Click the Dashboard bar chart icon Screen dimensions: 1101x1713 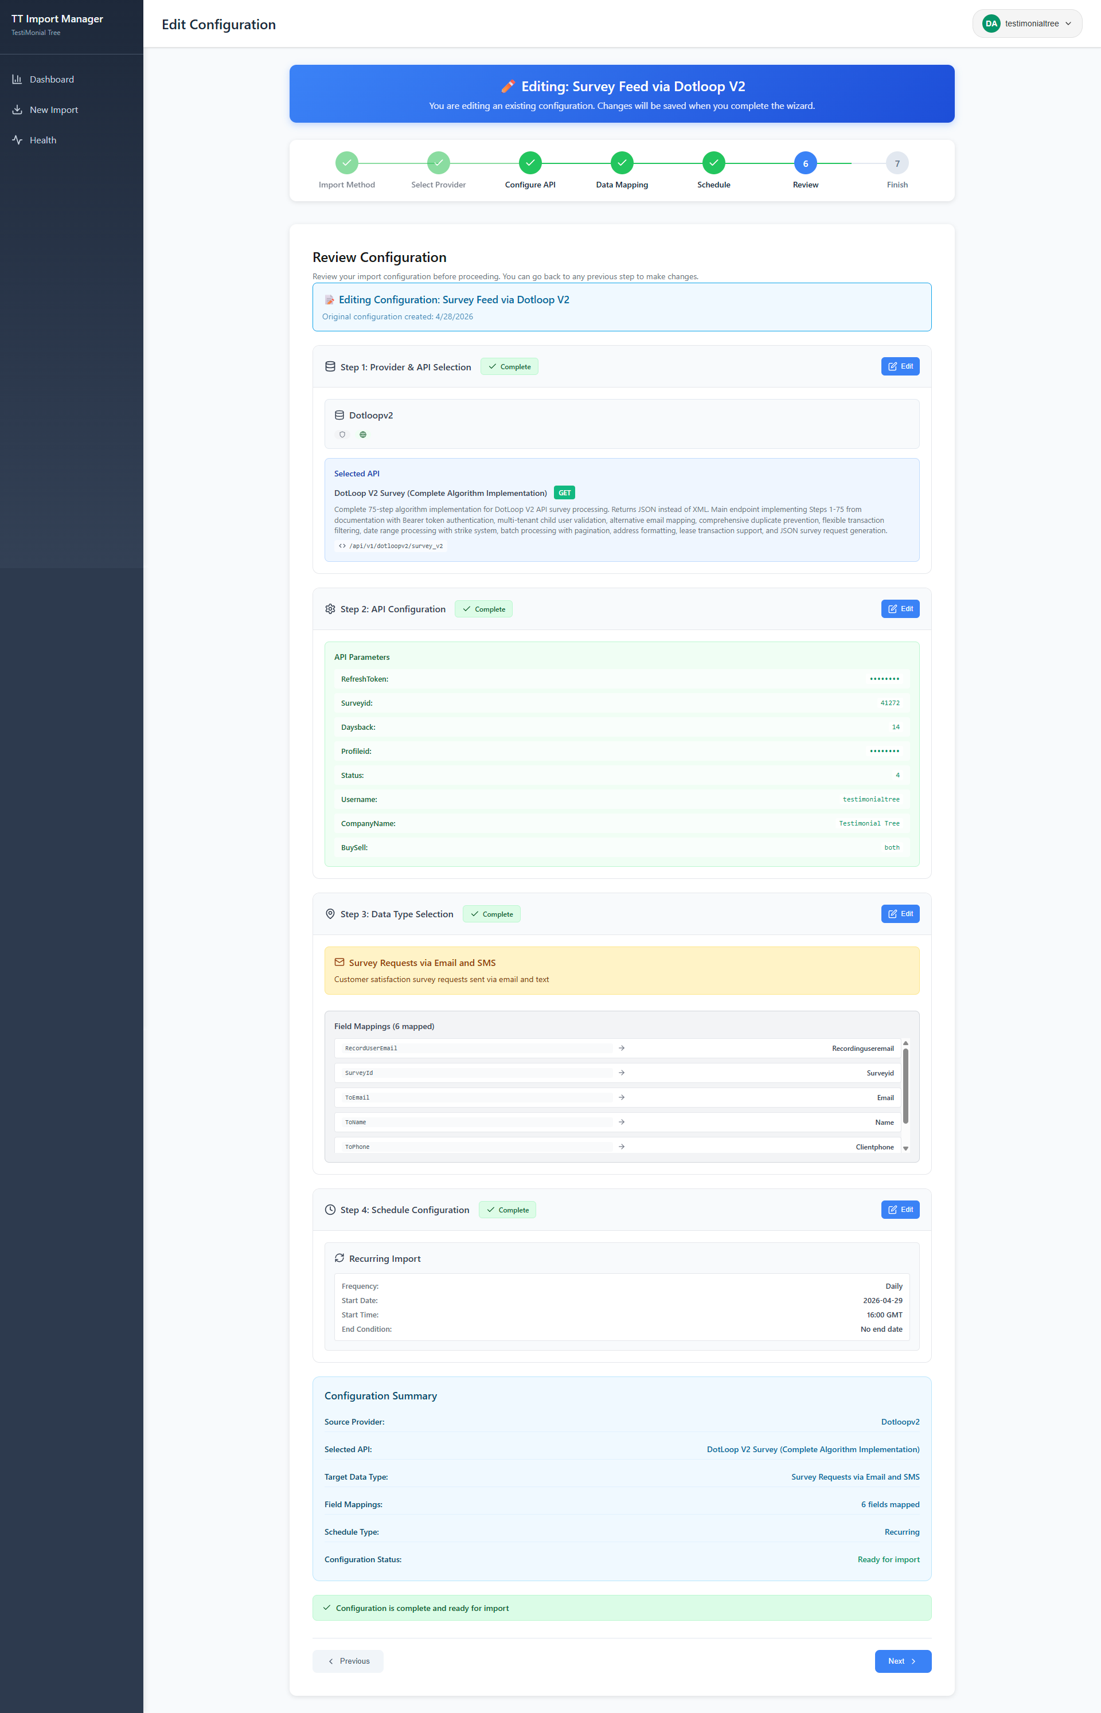[17, 79]
